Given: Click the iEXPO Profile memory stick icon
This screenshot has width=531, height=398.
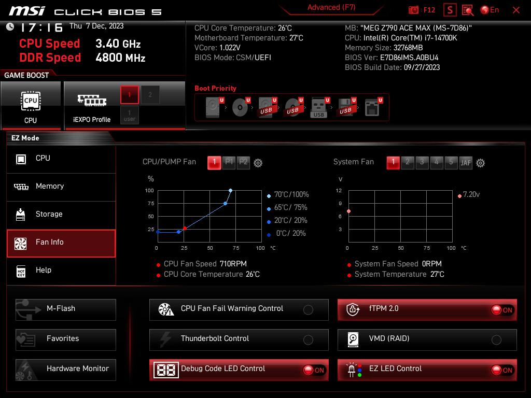Looking at the screenshot, I should pos(92,101).
